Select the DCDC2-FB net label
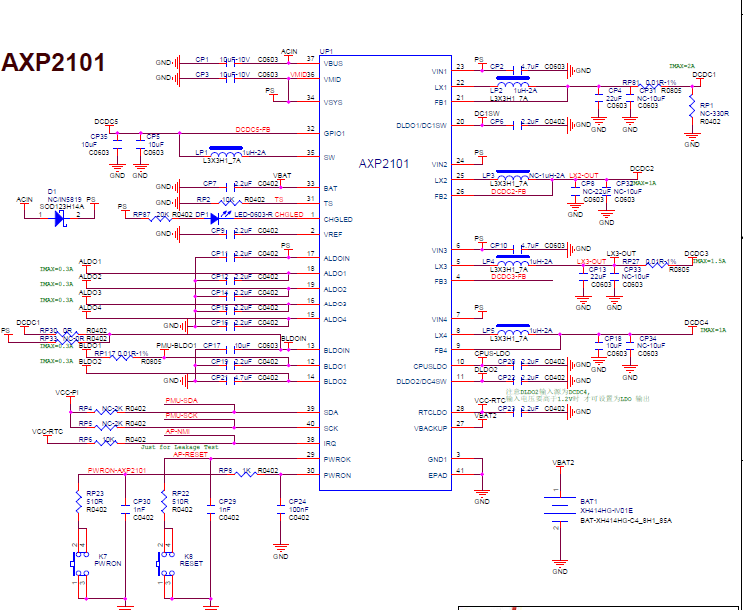This screenshot has height=610, width=743. [x=509, y=192]
